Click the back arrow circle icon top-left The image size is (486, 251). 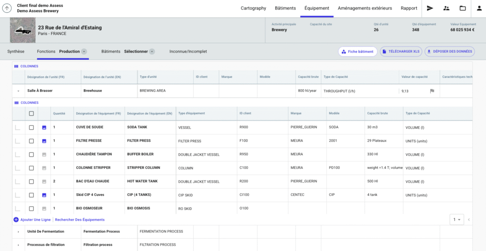click(x=7, y=8)
